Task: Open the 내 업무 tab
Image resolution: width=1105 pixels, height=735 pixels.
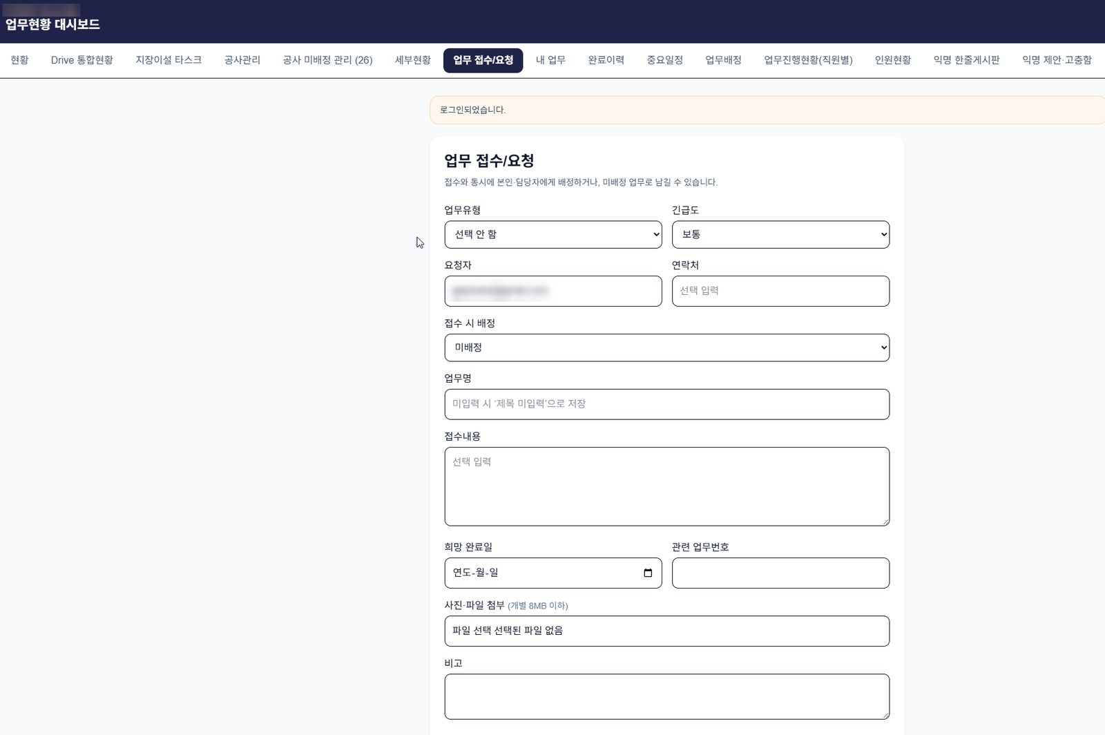Action: (550, 60)
